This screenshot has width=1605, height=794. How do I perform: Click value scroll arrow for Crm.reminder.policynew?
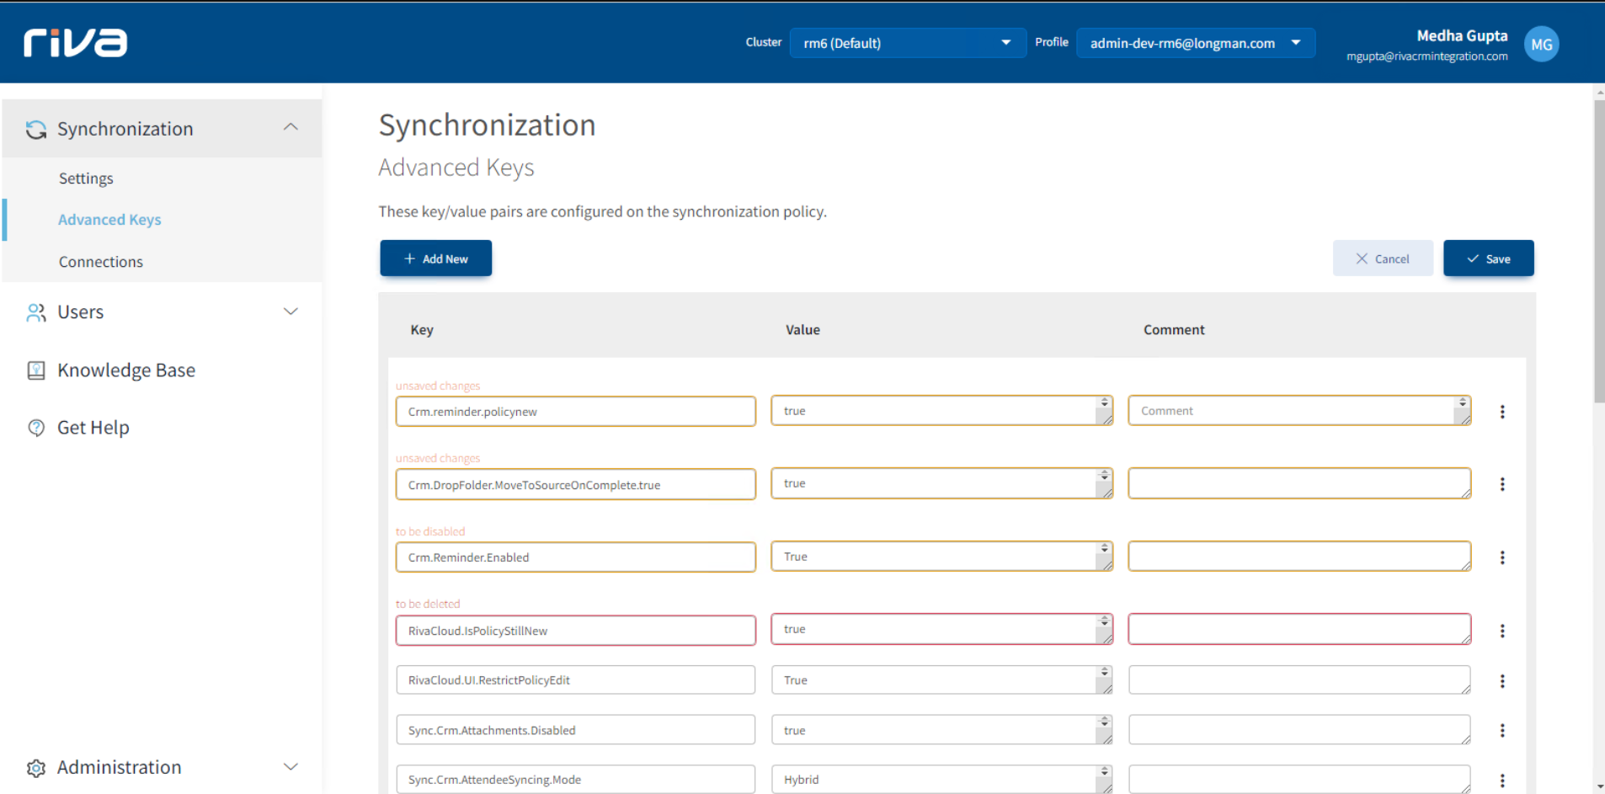(1104, 404)
